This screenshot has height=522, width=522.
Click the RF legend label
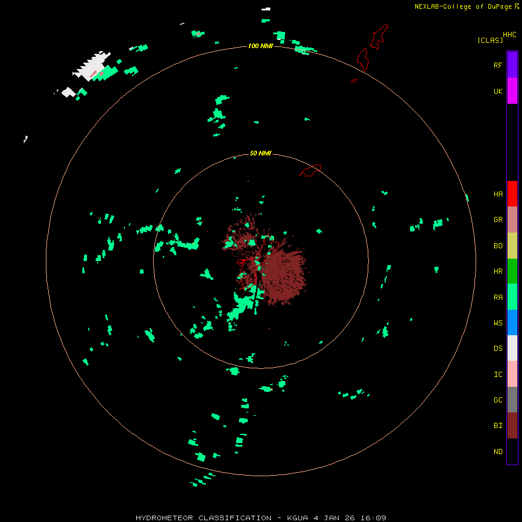(x=498, y=65)
